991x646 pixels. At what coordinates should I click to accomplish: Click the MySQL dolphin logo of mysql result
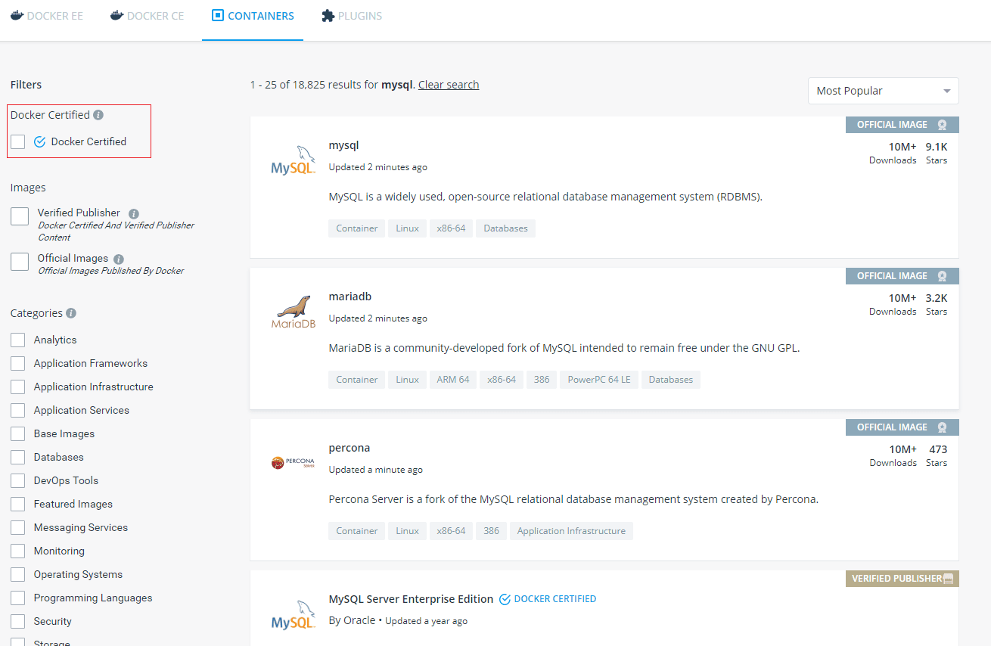click(x=293, y=161)
